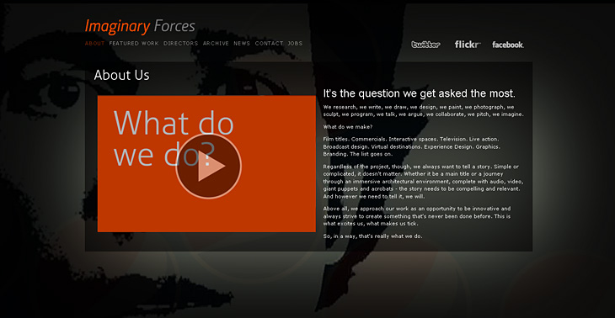Open the Flickr social icon

pos(468,45)
